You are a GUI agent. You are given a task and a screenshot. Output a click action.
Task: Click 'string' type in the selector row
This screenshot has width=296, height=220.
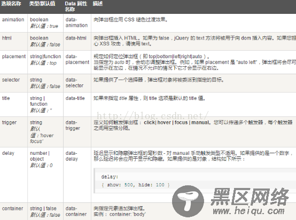[x=36, y=80]
